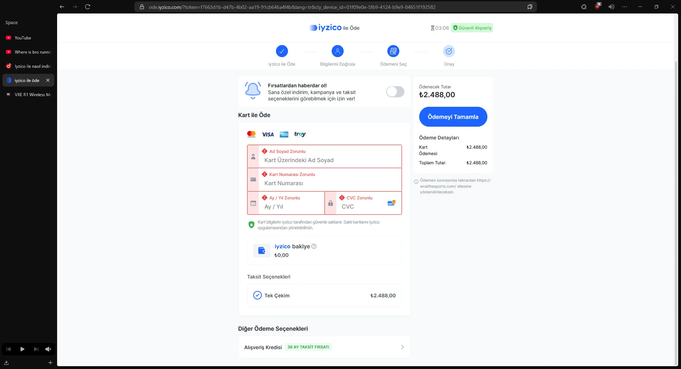Click the hourglass timer icon
This screenshot has width=681, height=369.
tap(432, 28)
